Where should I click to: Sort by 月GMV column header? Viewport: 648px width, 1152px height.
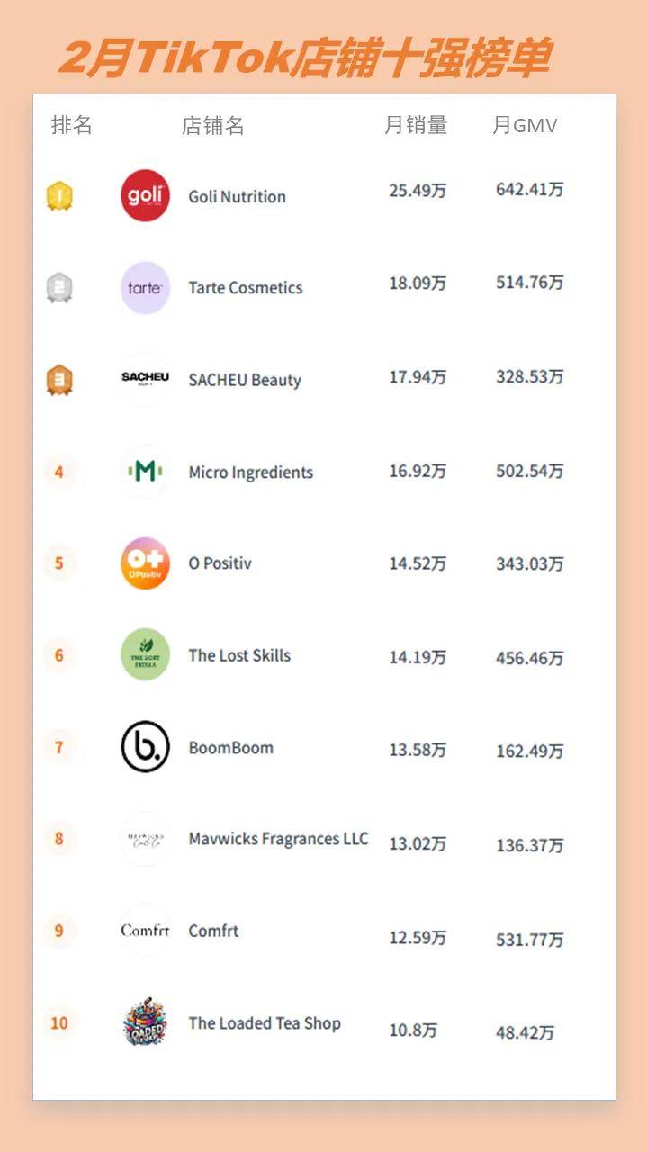coord(525,125)
